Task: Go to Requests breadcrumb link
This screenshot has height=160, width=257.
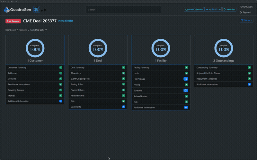Action: (x=23, y=30)
